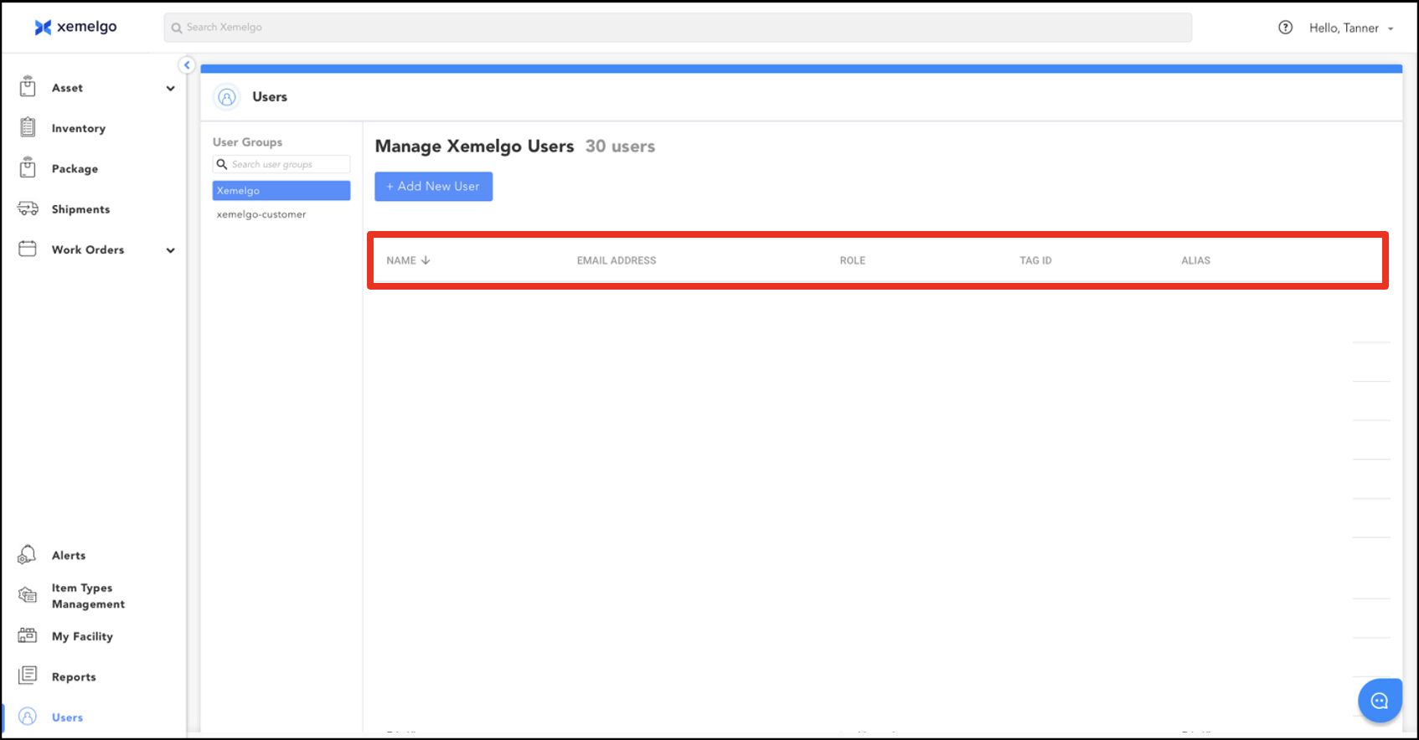The width and height of the screenshot is (1419, 740).
Task: Click the Add New User button
Action: [x=434, y=187]
